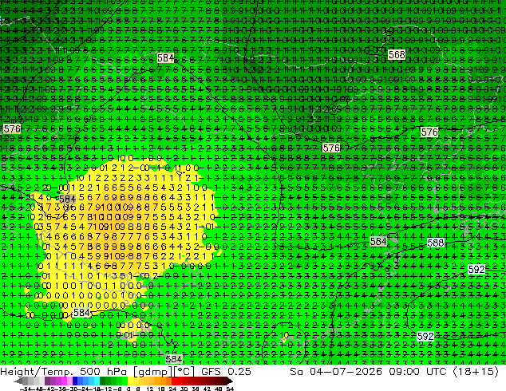Image resolution: width=506 pixels, height=391 pixels.
Task: Click the "Height/Temp." title text
Action: click(38, 372)
